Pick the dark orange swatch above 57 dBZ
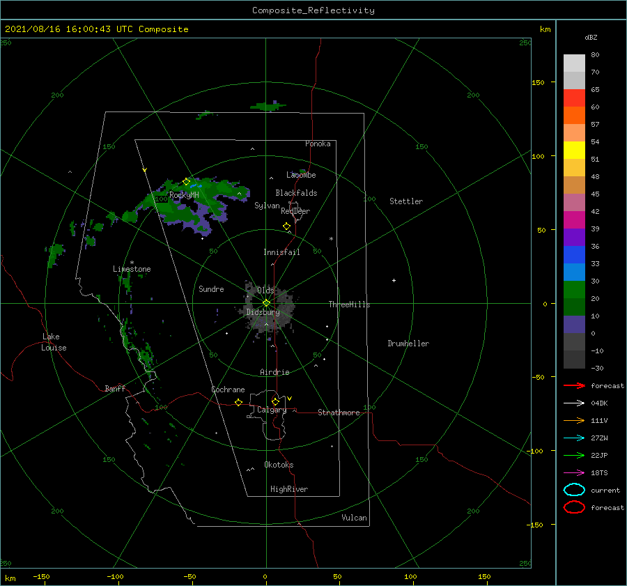Image resolution: width=627 pixels, height=586 pixels. click(x=574, y=115)
